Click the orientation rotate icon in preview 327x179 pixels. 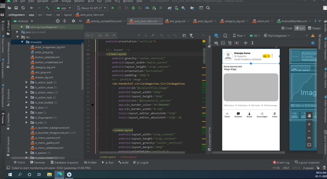[x=225, y=36]
